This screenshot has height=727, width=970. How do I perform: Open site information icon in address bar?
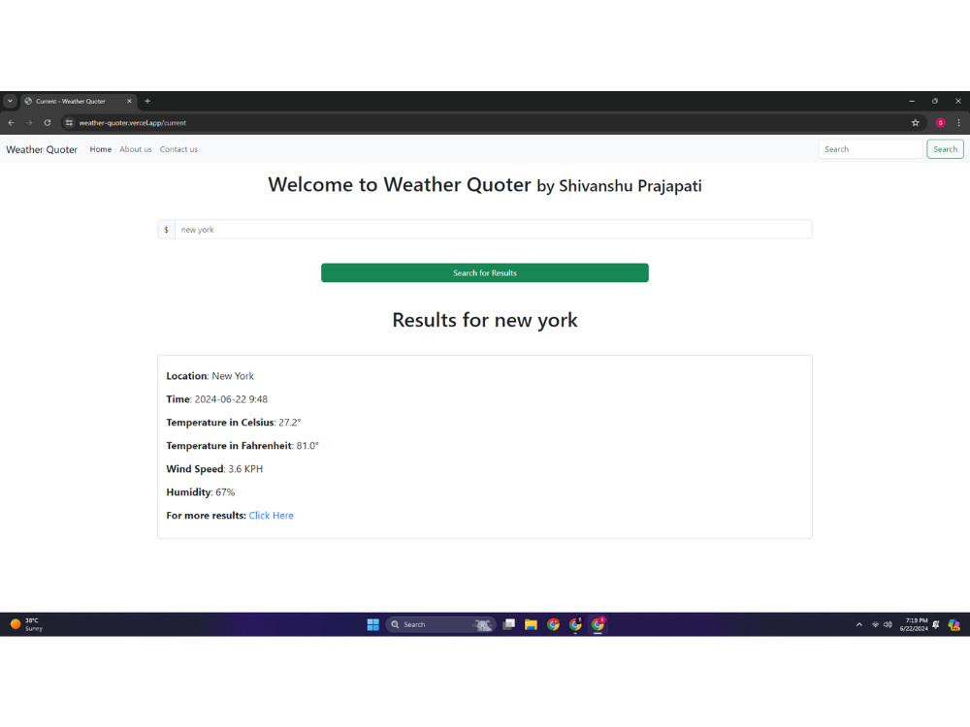69,122
